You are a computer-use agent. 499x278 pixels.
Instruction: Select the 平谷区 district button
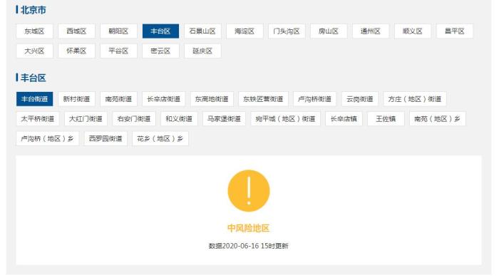(118, 51)
